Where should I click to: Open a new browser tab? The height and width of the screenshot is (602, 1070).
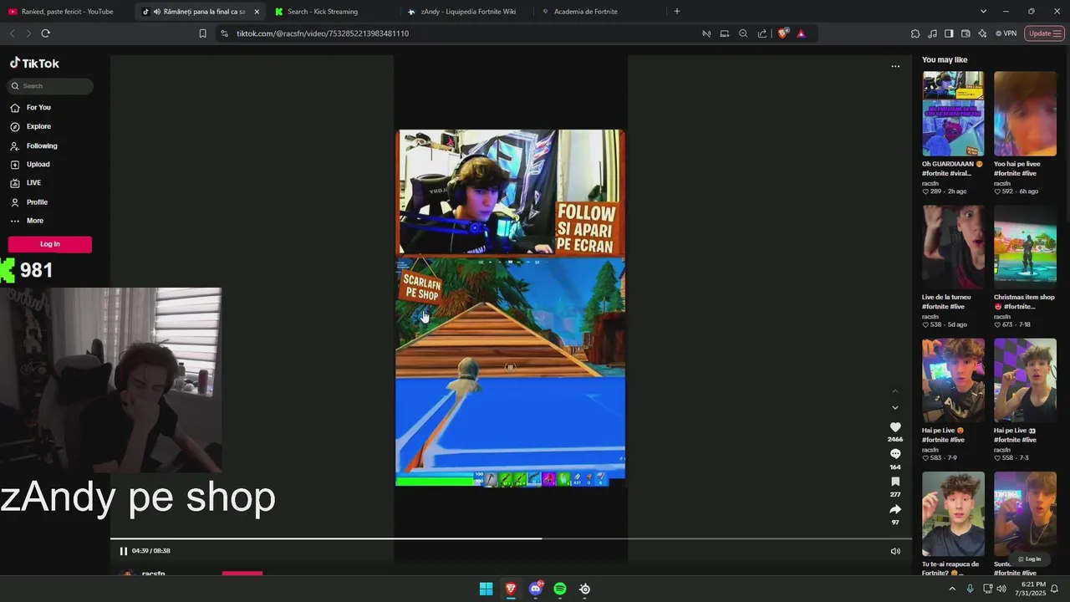pos(677,12)
